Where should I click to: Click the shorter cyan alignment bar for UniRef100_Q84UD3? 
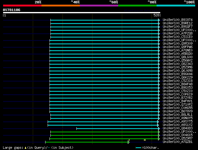pyautogui.click(x=118, y=128)
